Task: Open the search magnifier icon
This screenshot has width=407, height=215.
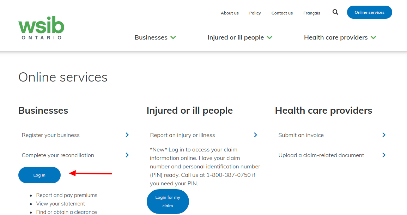Action: coord(335,12)
